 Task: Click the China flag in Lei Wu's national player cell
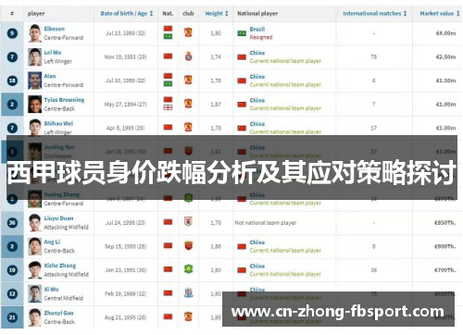(242, 56)
